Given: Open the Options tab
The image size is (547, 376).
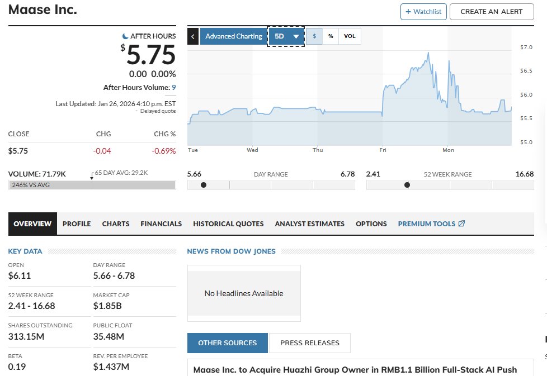Looking at the screenshot, I should (x=371, y=223).
